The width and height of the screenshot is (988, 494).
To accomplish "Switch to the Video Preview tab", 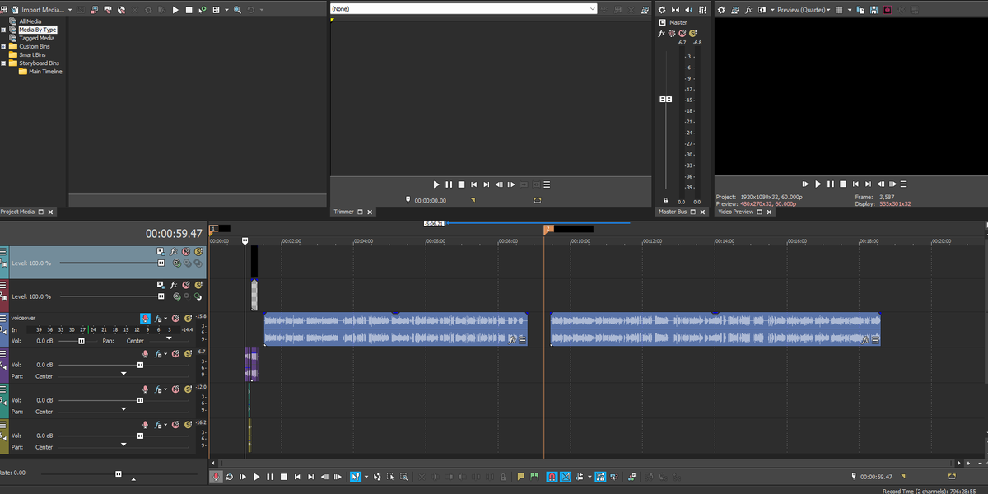I will (x=735, y=212).
